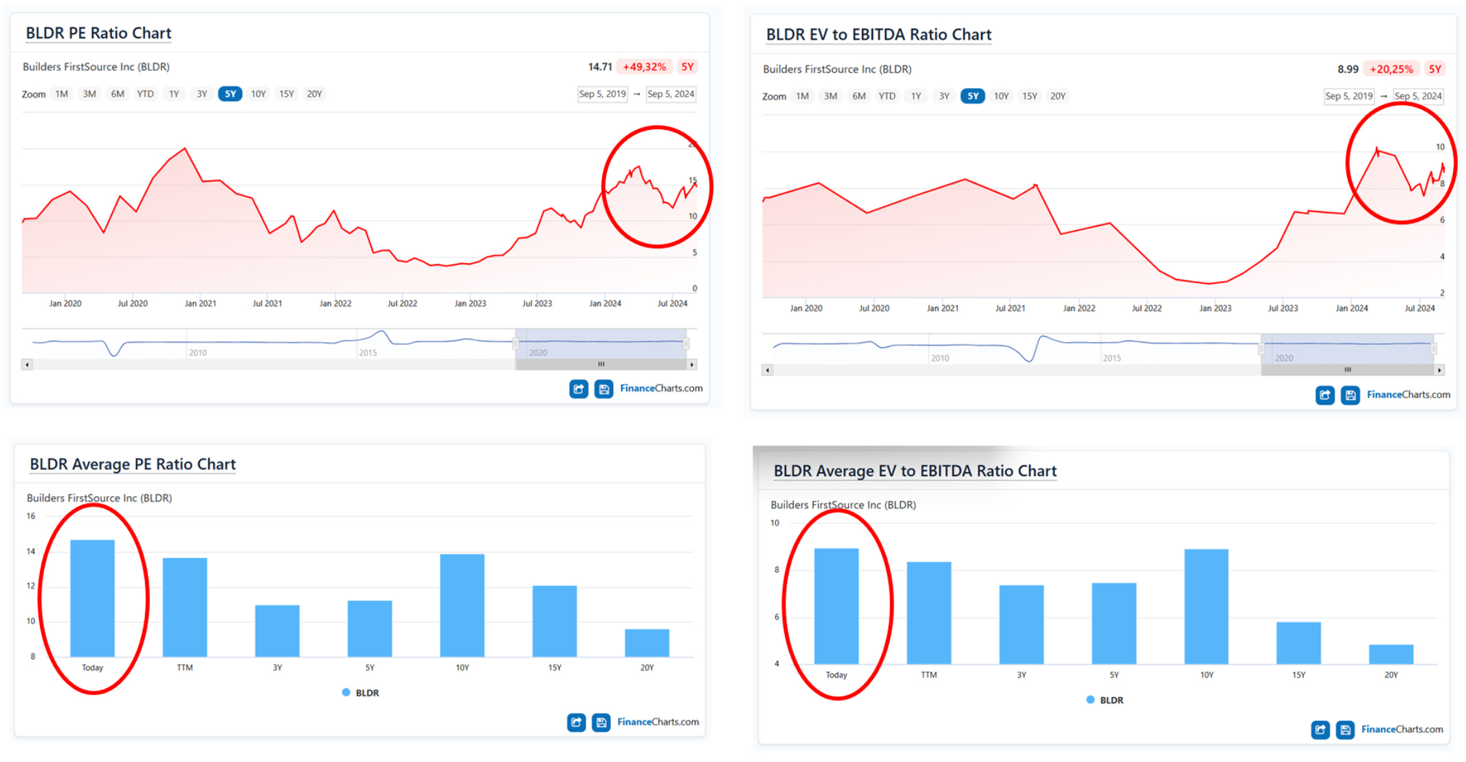The height and width of the screenshot is (762, 1466).
Task: Select 3Y zoom in PE Ratio chart
Action: point(201,94)
